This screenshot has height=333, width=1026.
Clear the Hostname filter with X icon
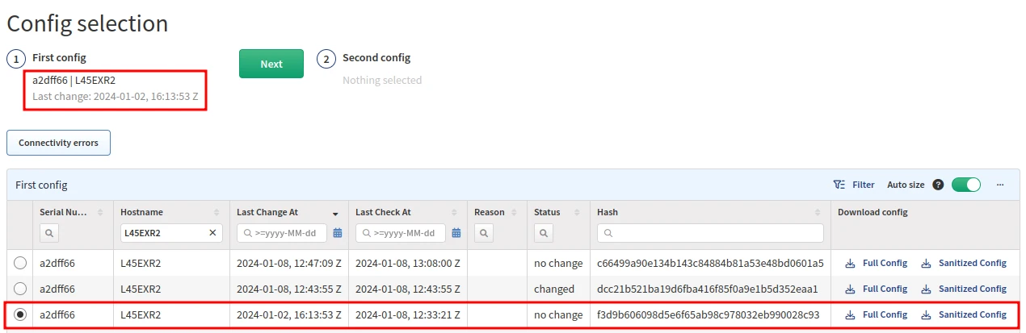[213, 233]
